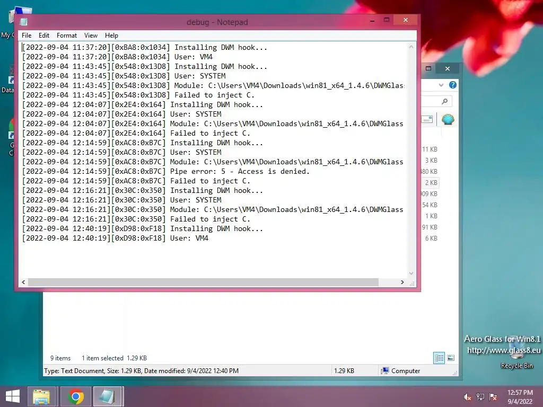
Task: Select the 6 KB file row in Explorer
Action: (430, 238)
